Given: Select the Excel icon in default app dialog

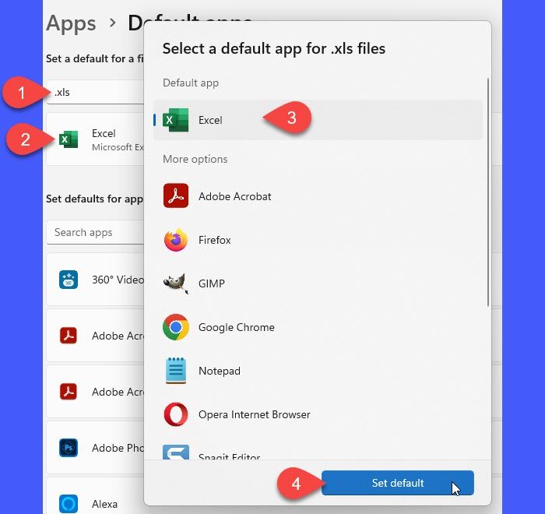Looking at the screenshot, I should coord(176,120).
